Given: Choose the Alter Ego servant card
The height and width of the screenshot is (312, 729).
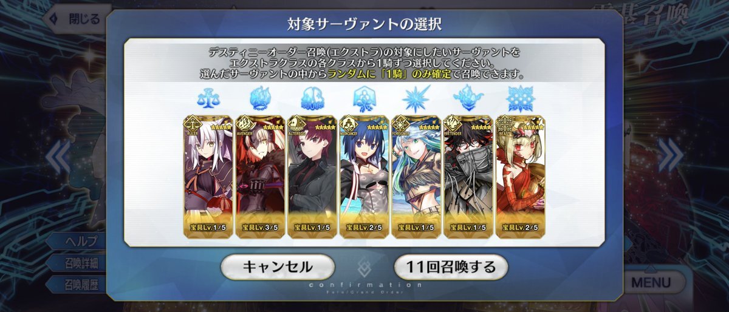Looking at the screenshot, I should (x=312, y=176).
